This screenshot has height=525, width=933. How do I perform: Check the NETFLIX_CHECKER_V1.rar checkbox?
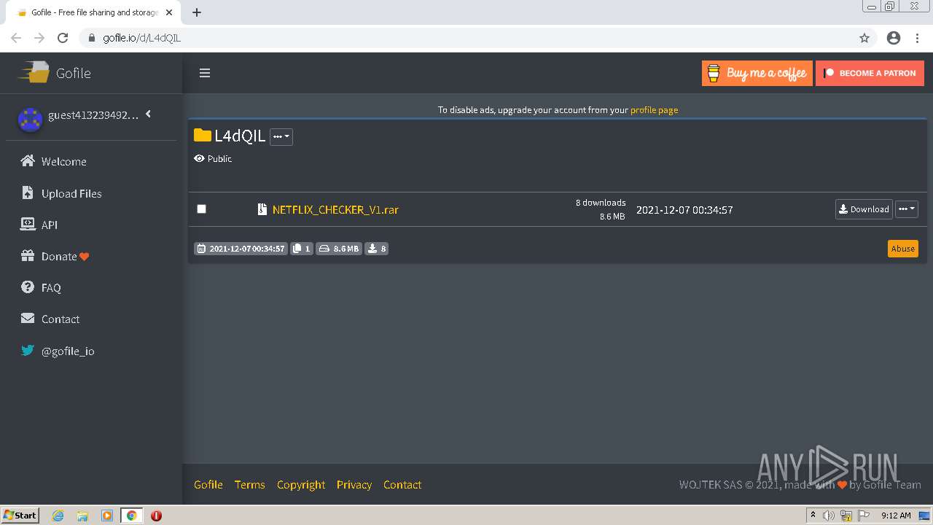(202, 209)
